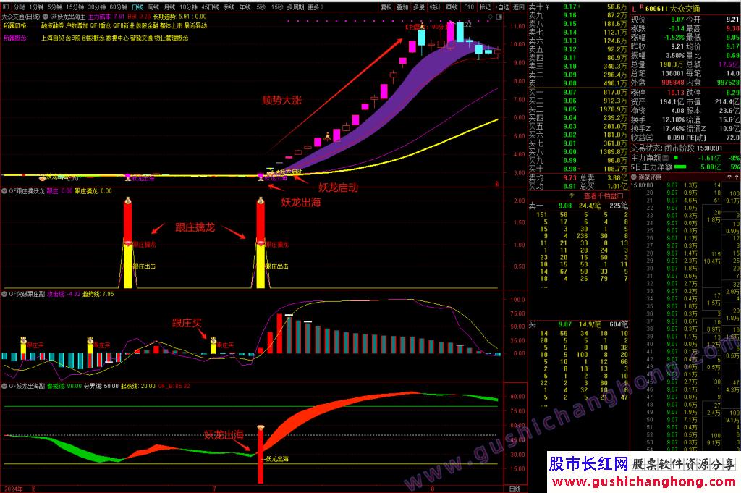Click the 卖均 9.73 value
The width and height of the screenshot is (741, 493).
pyautogui.click(x=570, y=177)
